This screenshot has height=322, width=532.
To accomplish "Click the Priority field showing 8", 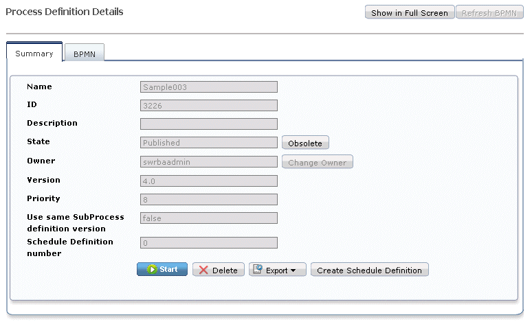I will 209,199.
